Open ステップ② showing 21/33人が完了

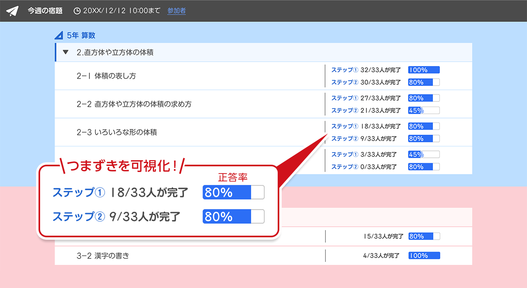pos(345,110)
